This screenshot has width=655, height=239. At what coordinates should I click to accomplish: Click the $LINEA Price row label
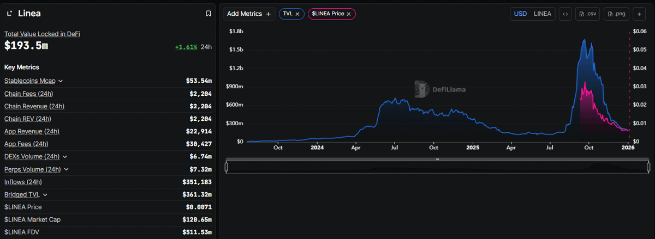[23, 207]
